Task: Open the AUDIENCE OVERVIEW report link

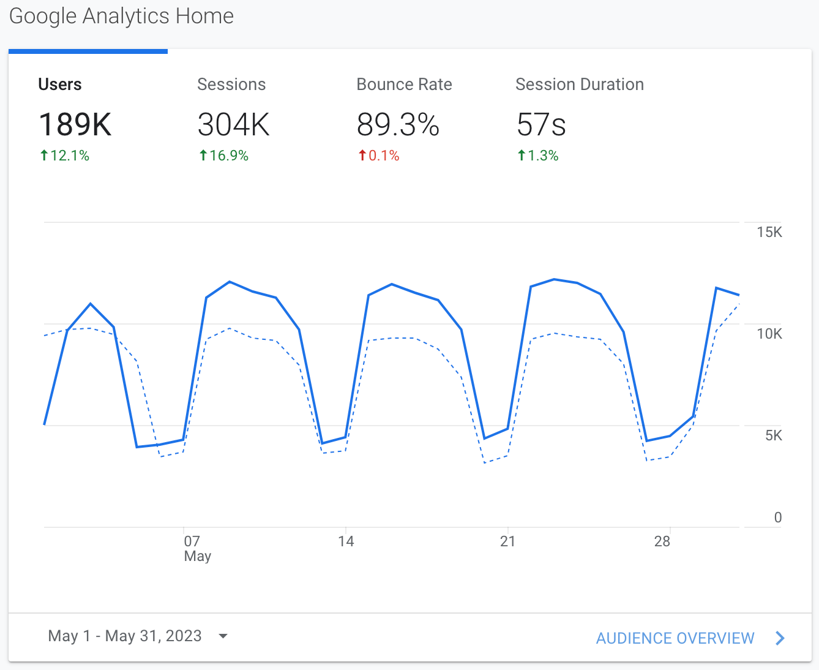Action: pyautogui.click(x=675, y=638)
